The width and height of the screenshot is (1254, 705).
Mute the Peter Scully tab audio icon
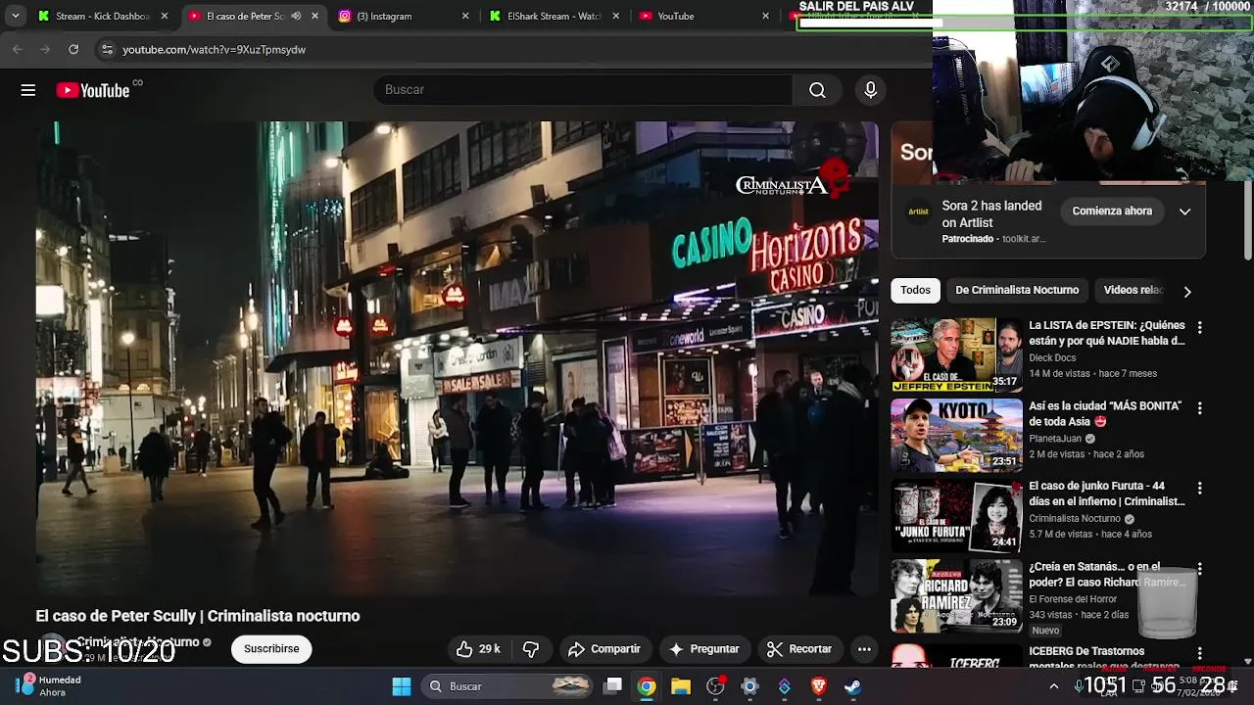pos(296,16)
